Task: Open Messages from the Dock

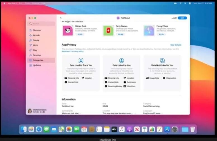Action: pos(46,129)
